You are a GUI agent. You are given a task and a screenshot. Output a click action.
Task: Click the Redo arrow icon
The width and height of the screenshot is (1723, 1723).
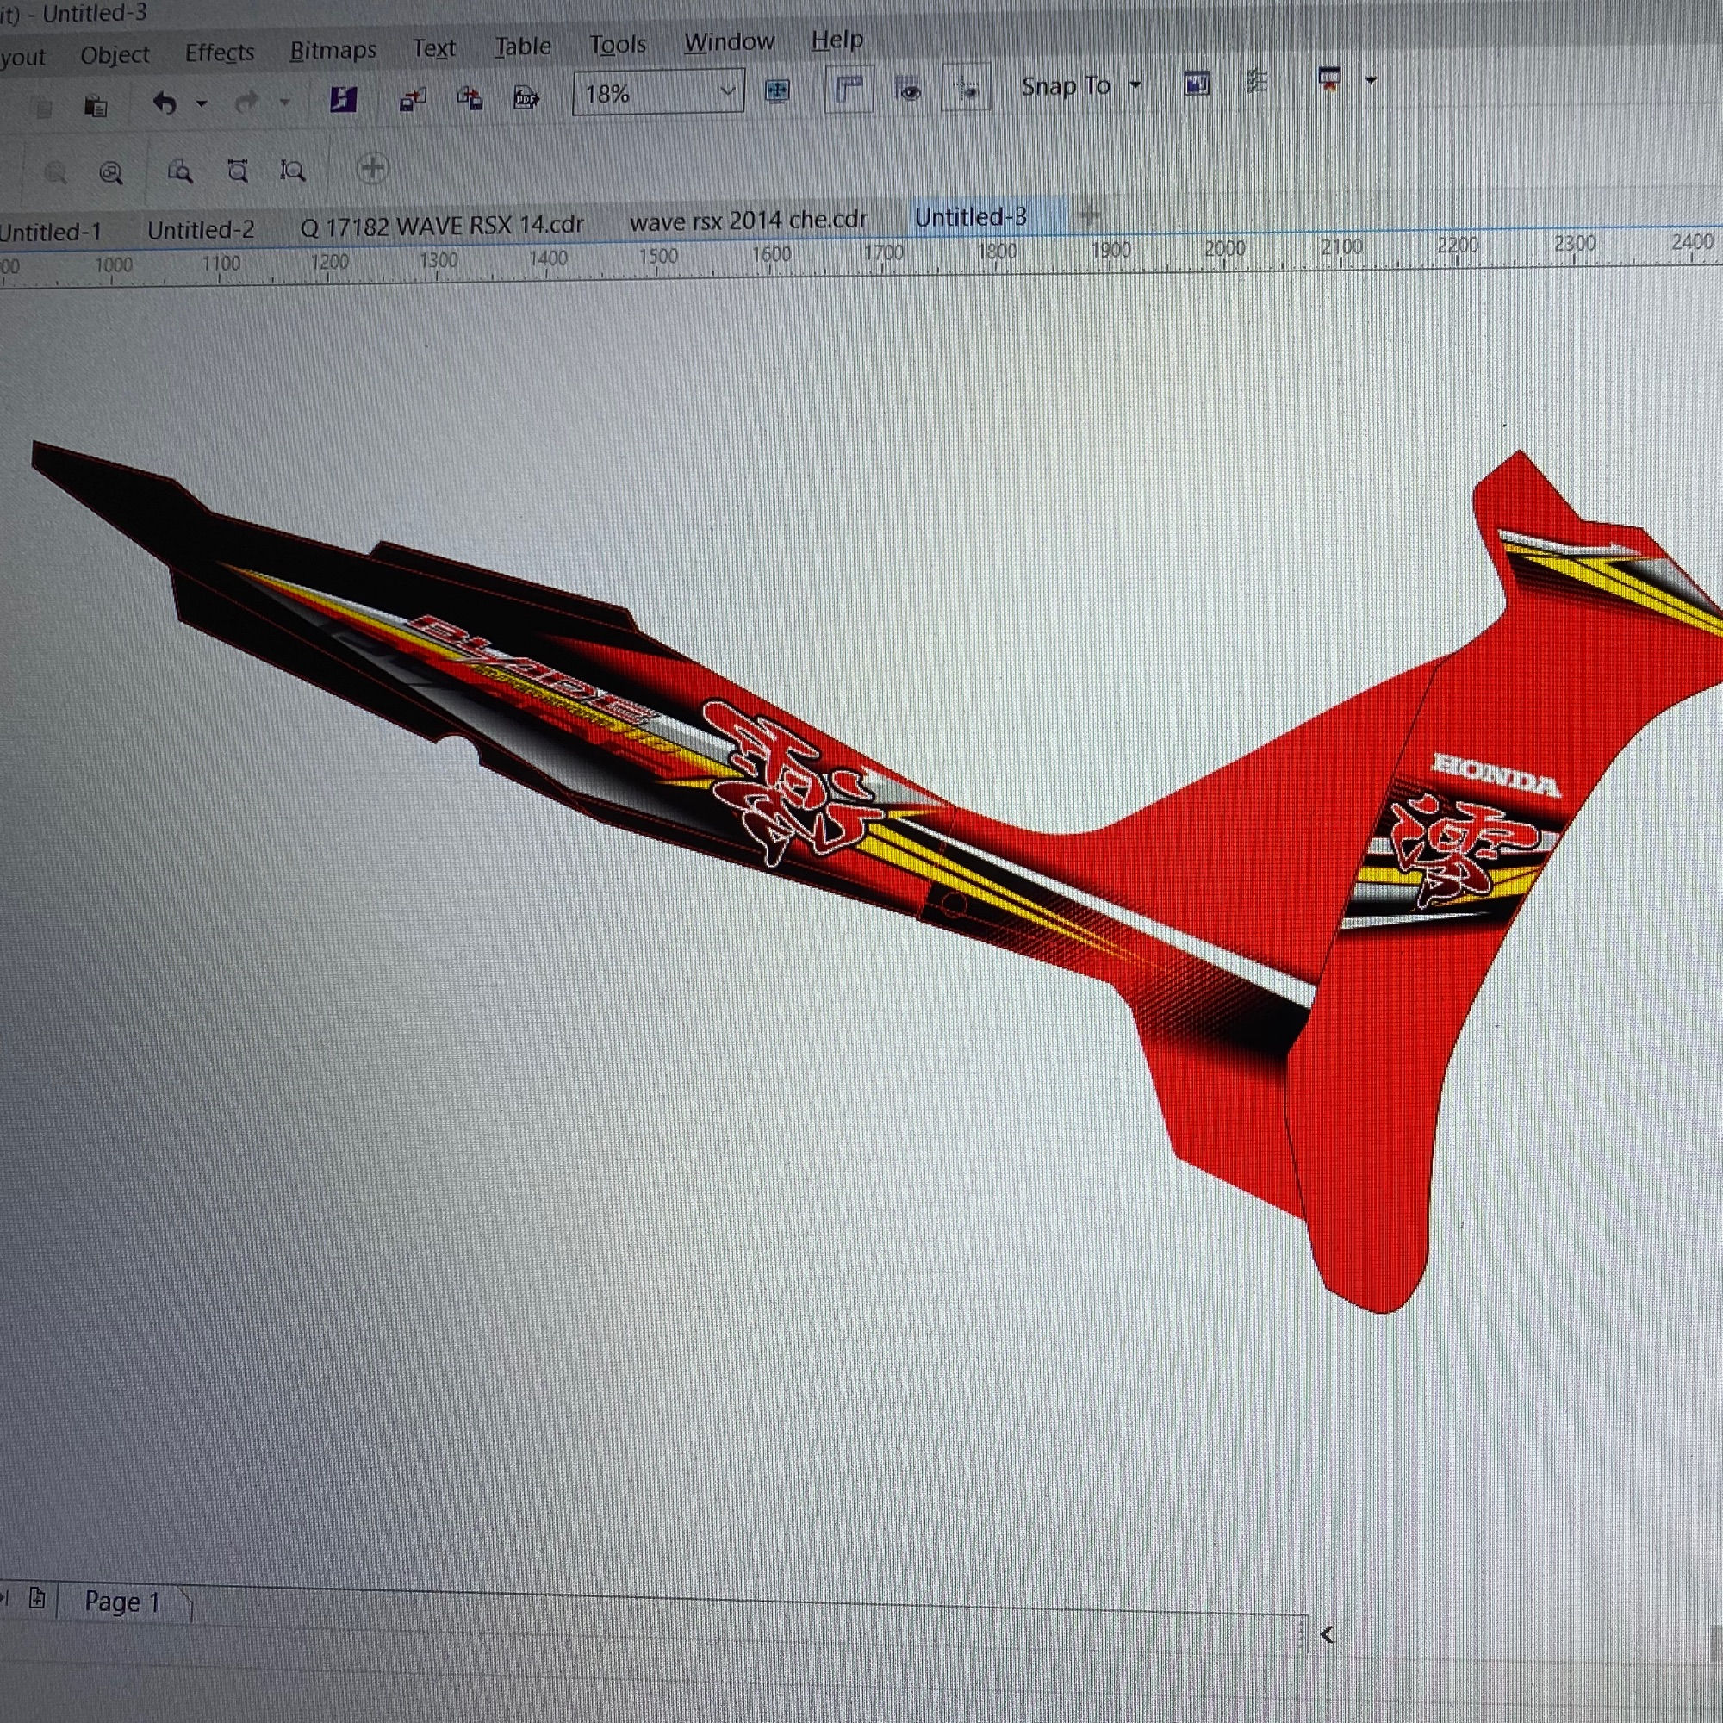247,103
